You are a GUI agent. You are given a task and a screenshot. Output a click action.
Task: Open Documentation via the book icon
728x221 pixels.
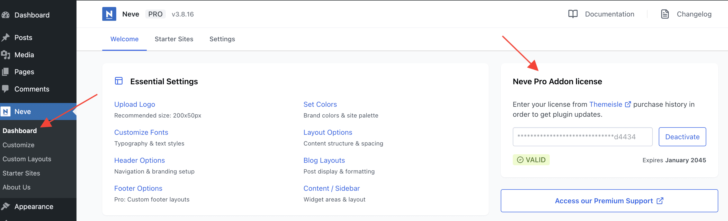point(572,14)
